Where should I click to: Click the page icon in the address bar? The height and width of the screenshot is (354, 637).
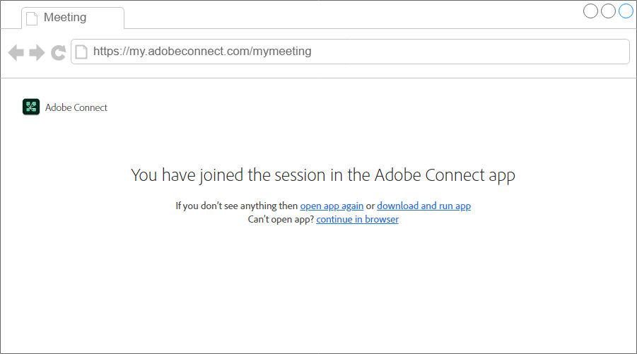pos(81,52)
